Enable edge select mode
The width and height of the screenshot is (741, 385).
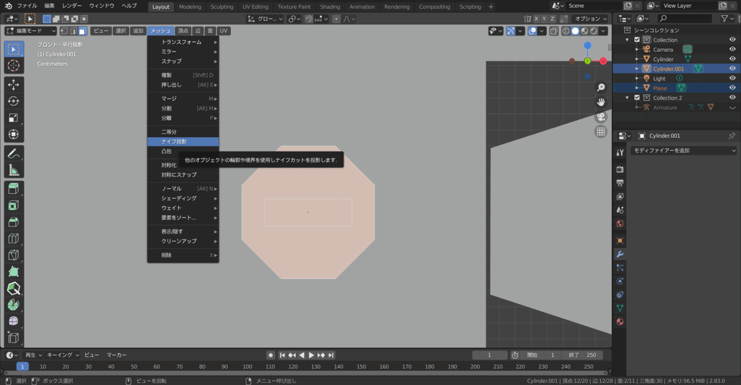pos(73,31)
